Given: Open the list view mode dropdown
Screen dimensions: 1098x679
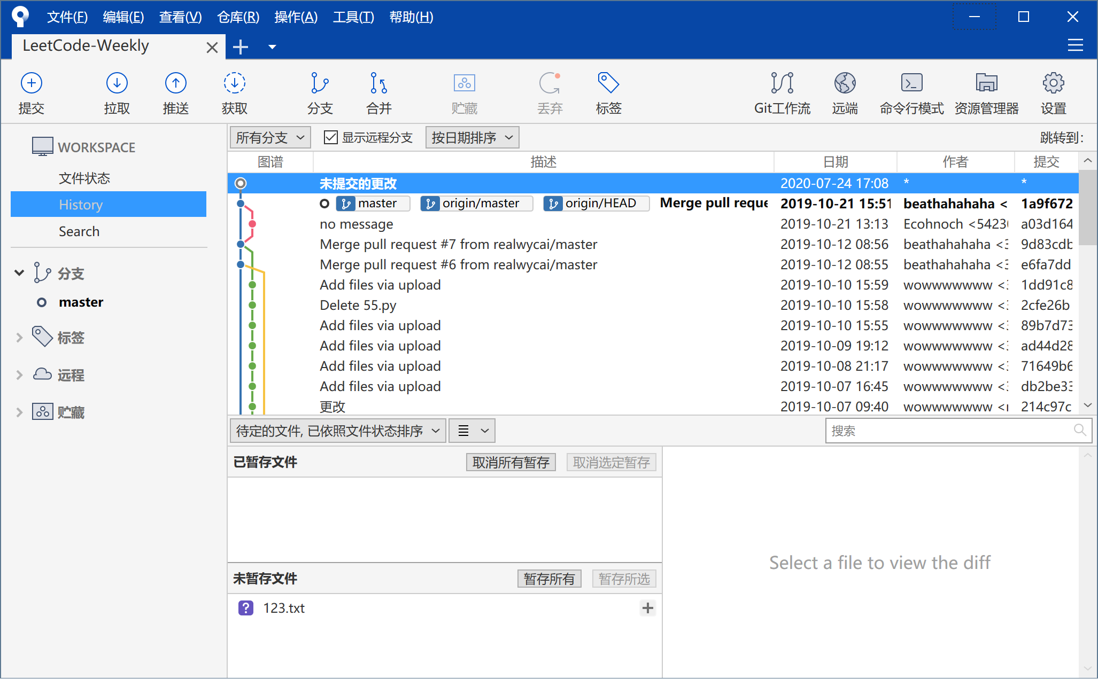Looking at the screenshot, I should pyautogui.click(x=473, y=431).
